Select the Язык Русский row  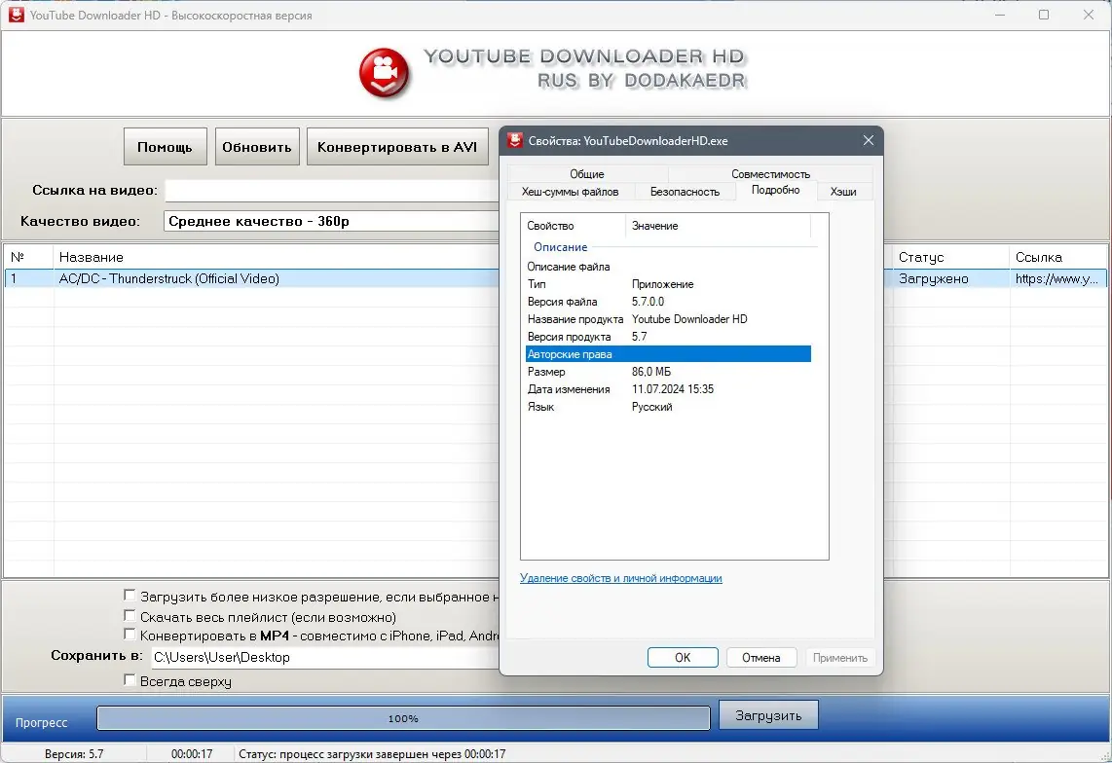[x=668, y=407]
